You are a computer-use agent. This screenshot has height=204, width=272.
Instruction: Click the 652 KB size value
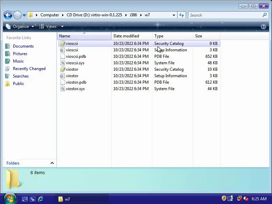(x=211, y=56)
